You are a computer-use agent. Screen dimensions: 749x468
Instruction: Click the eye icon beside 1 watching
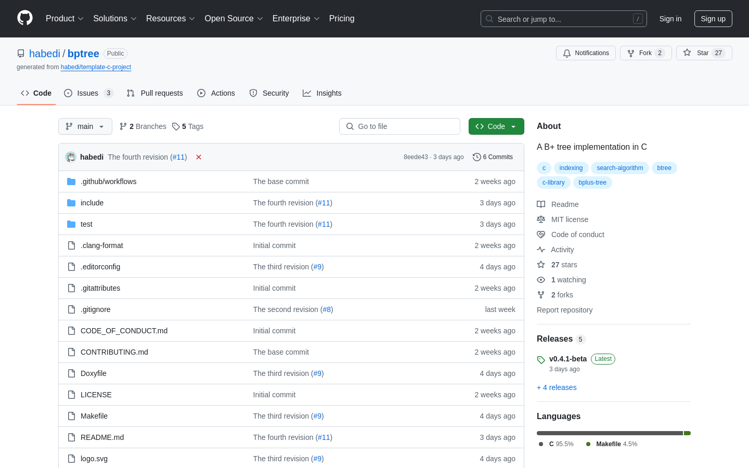541,280
